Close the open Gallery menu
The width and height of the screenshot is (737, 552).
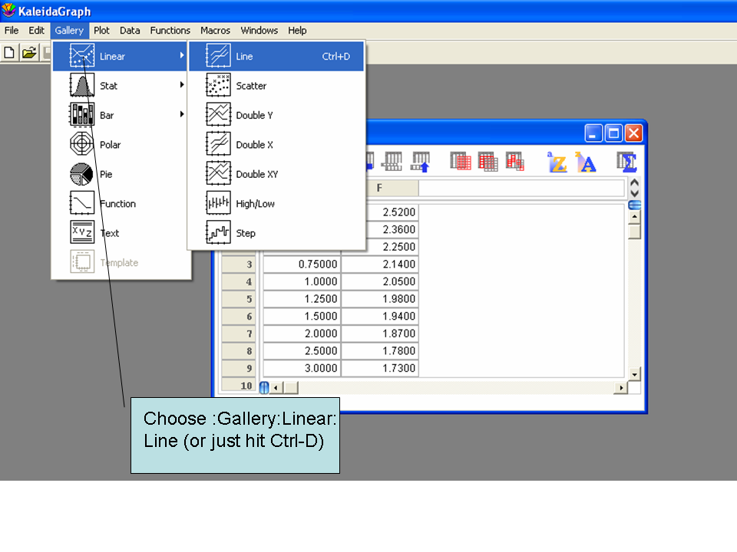point(69,31)
